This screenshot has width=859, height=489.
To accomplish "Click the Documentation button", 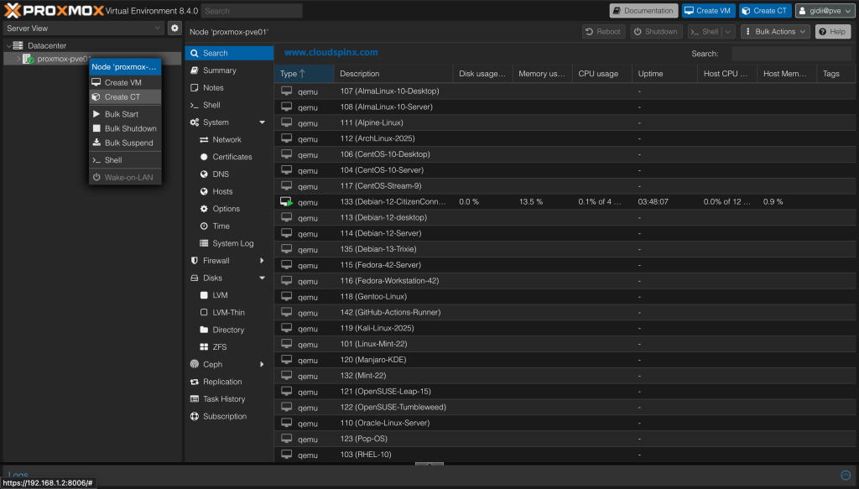I will [643, 11].
